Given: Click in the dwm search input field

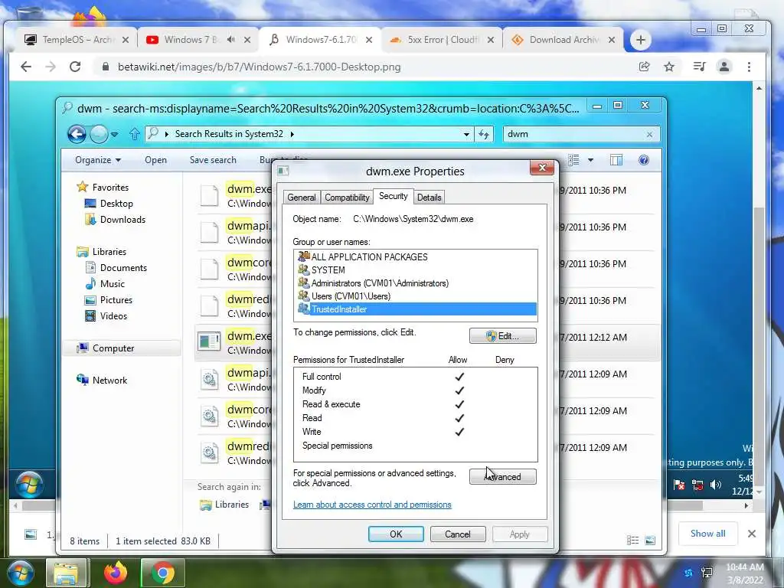Looking at the screenshot, I should click(574, 134).
